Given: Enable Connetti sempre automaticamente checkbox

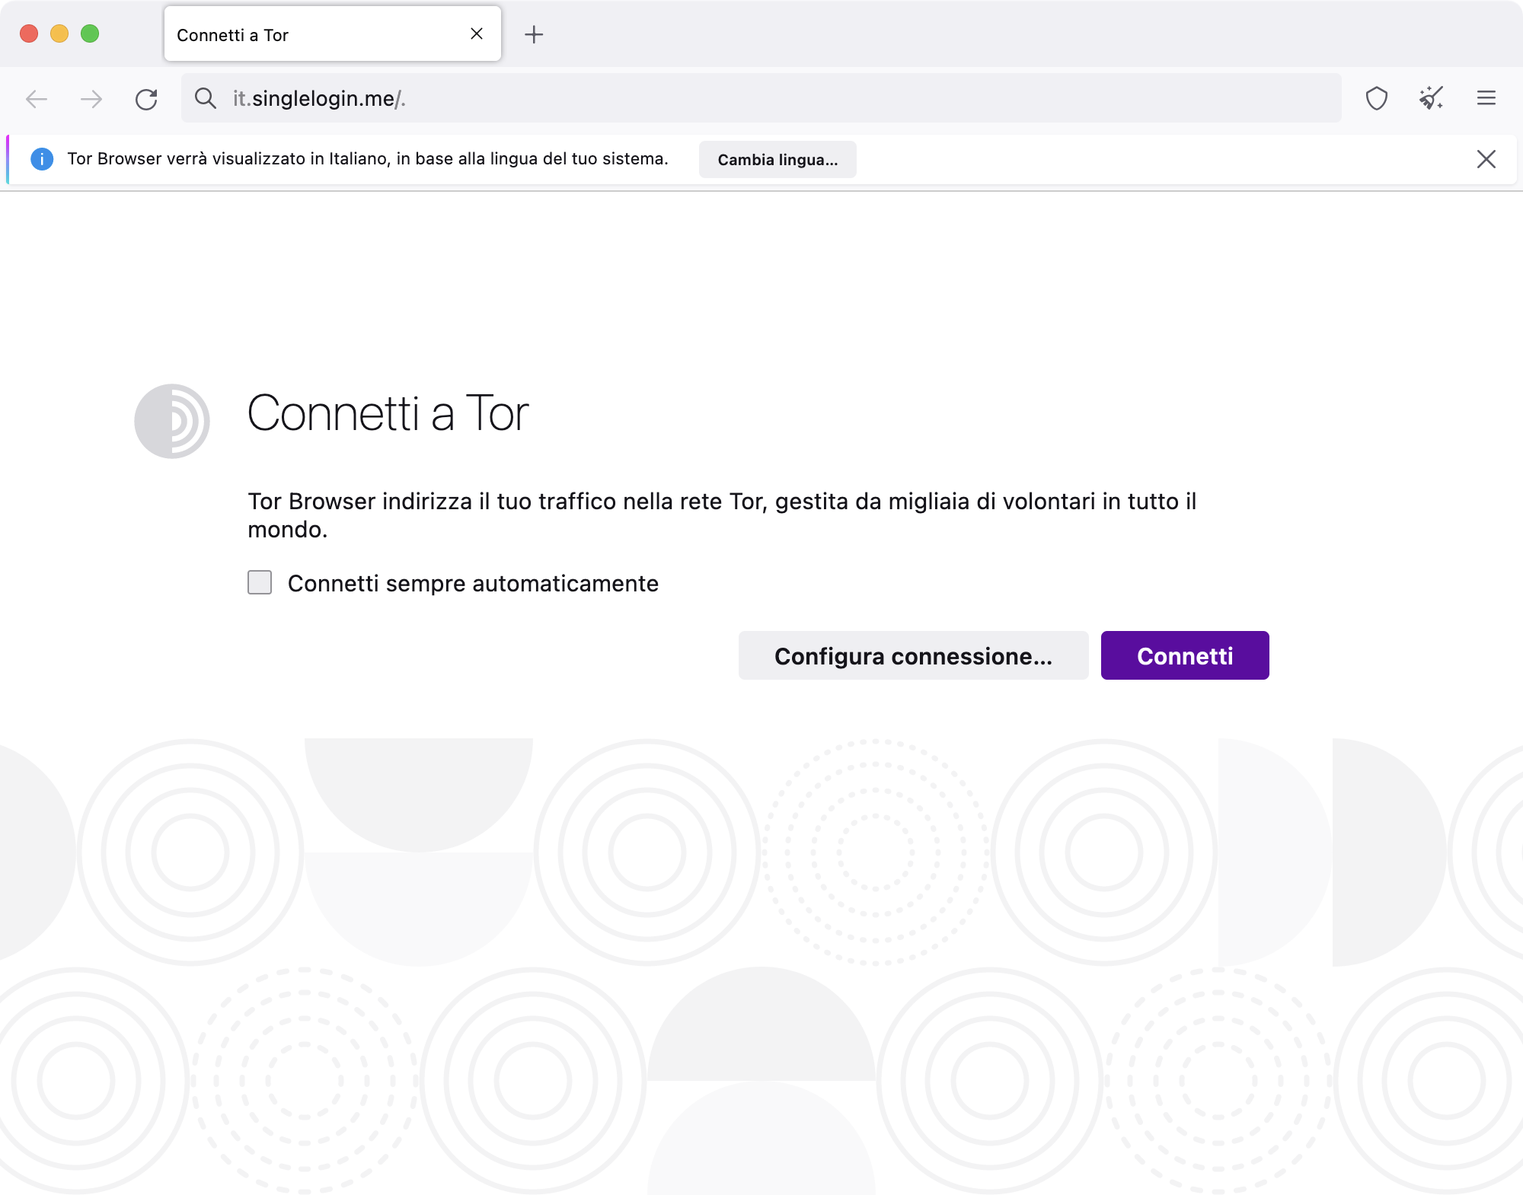Looking at the screenshot, I should point(260,582).
